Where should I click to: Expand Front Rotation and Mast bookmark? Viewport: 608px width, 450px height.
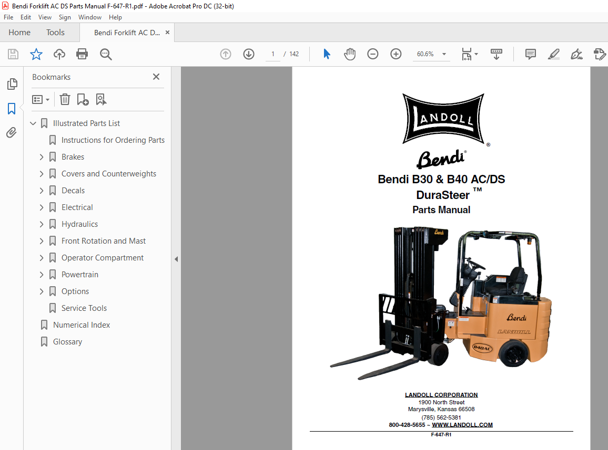(42, 241)
